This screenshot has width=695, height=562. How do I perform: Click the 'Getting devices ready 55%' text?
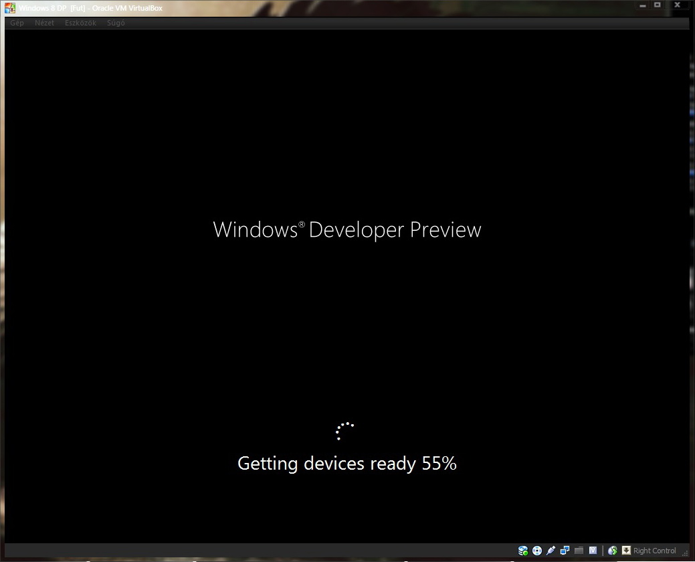(346, 463)
